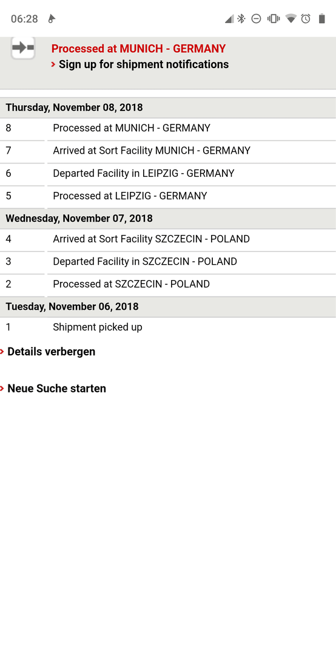336x656 pixels.
Task: Tap the Wi-Fi status bar icon
Action: tap(291, 18)
